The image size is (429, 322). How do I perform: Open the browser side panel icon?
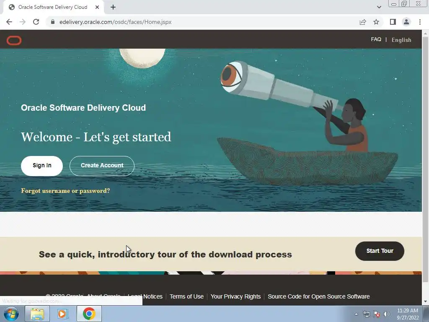pyautogui.click(x=393, y=22)
